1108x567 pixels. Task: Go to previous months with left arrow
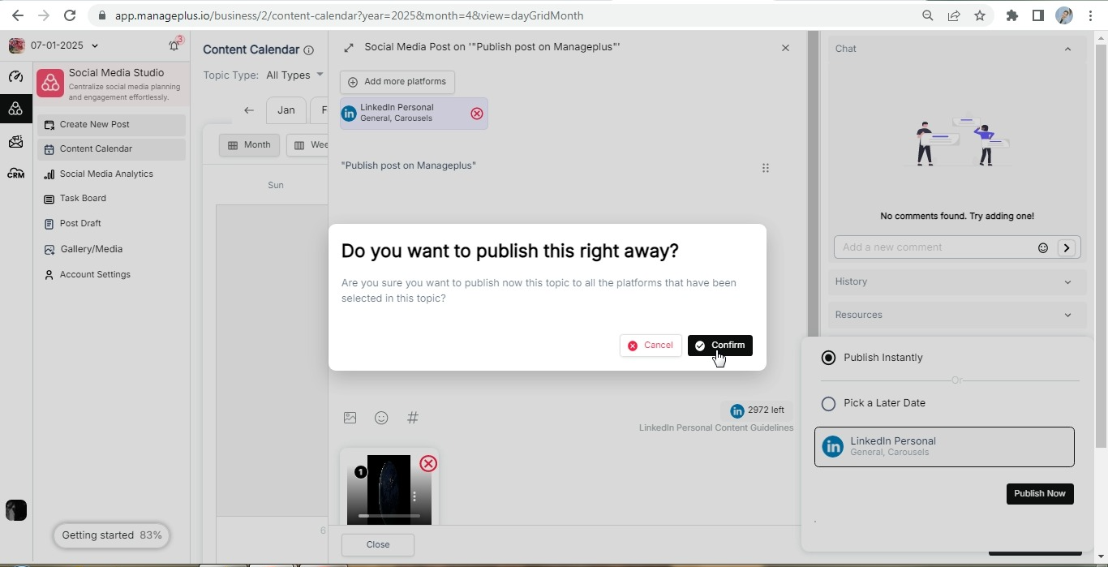coord(249,110)
